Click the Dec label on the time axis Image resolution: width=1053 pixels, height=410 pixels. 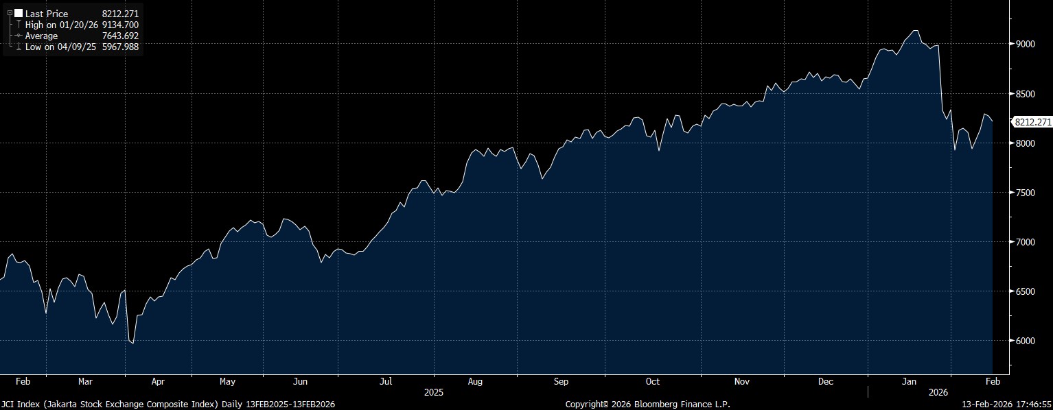(826, 381)
